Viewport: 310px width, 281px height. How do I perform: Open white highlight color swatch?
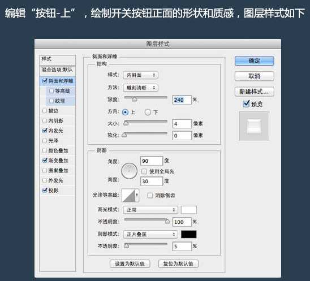[189, 210]
